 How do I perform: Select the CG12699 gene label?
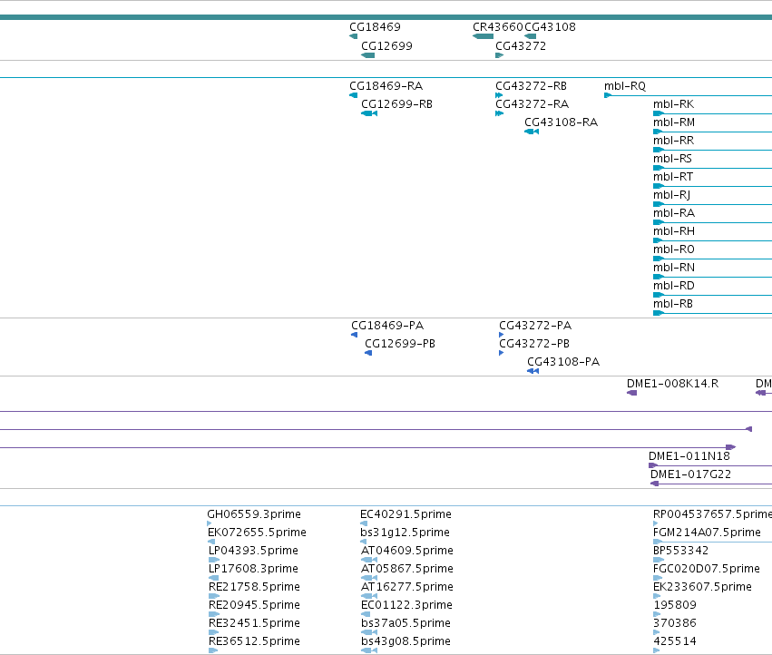(x=387, y=46)
